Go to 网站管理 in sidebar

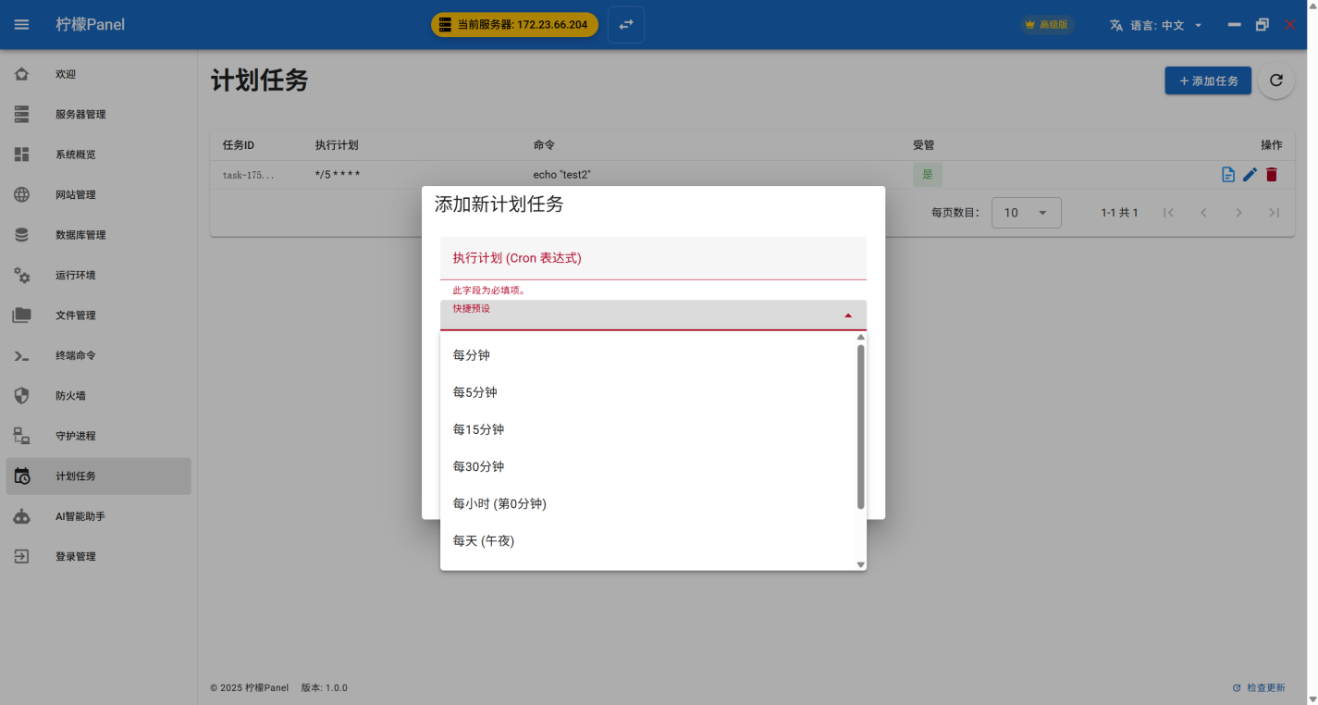pyautogui.click(x=76, y=195)
